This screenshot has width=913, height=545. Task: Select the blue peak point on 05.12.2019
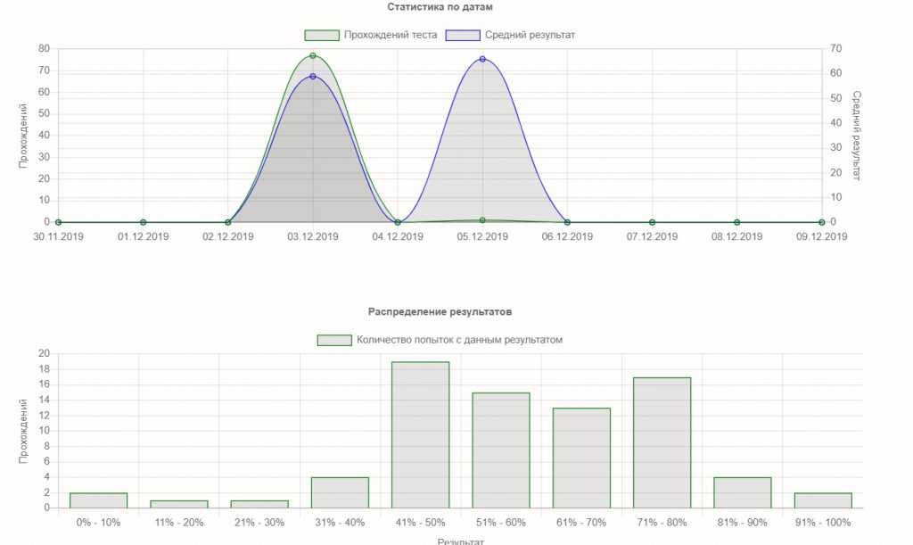[x=482, y=59]
